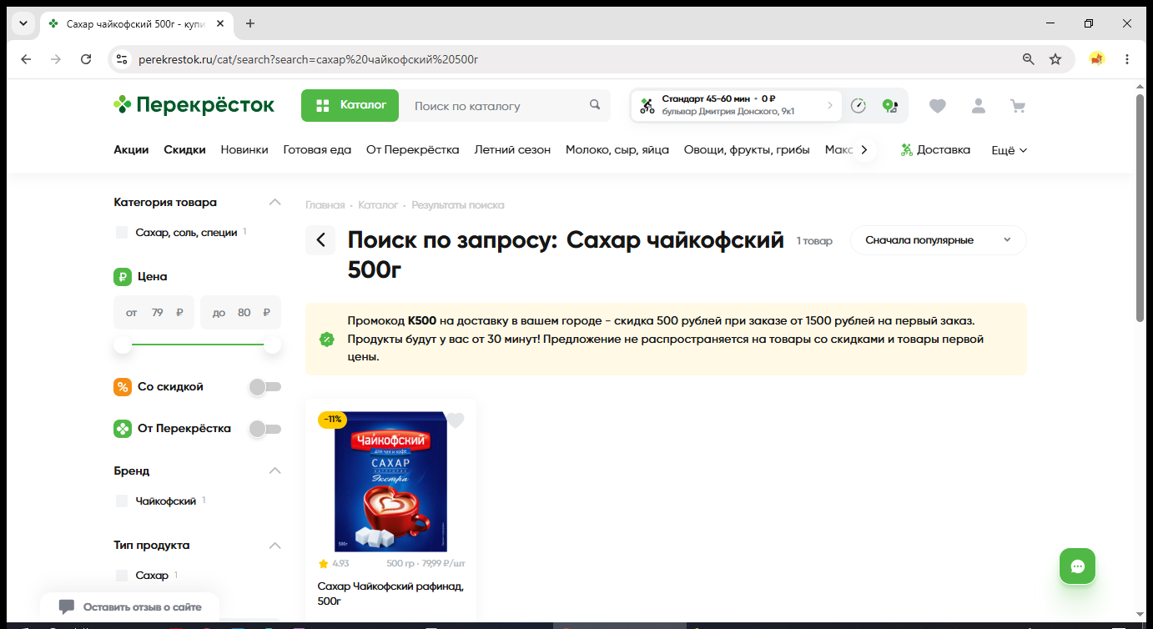The width and height of the screenshot is (1153, 629).
Task: Check the Сахар product type checkbox
Action: click(x=122, y=576)
